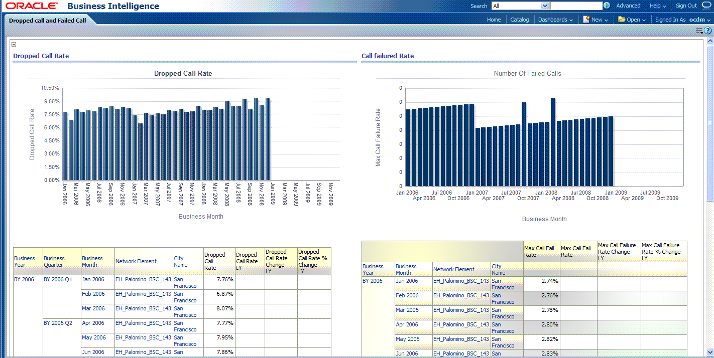Go to the Home menu item
Viewport: 714px width, 358px height.
[x=494, y=20]
